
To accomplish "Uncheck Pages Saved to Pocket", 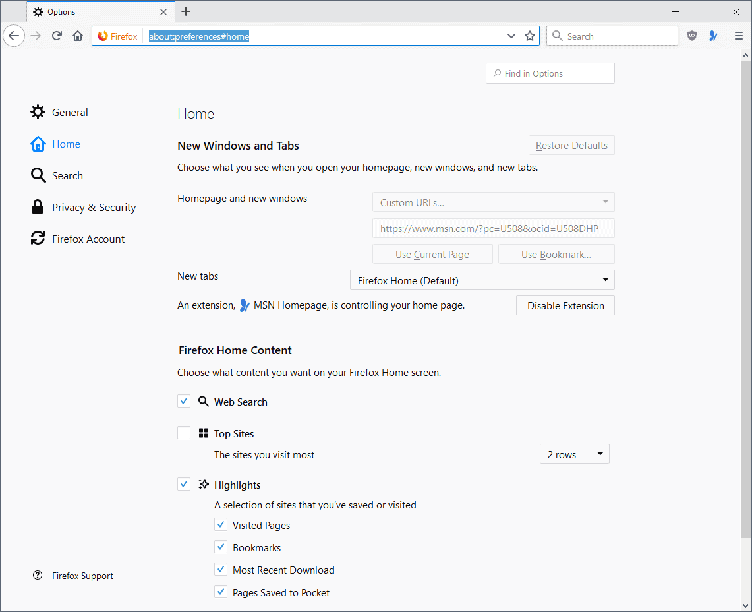I will click(221, 591).
